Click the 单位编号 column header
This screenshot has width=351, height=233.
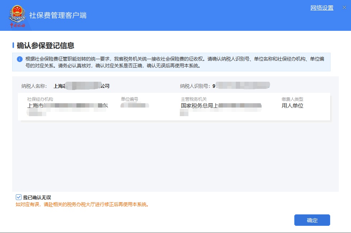(x=129, y=99)
